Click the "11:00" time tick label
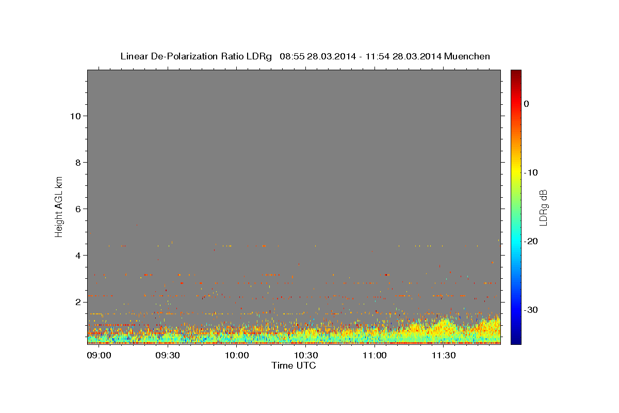 point(374,356)
